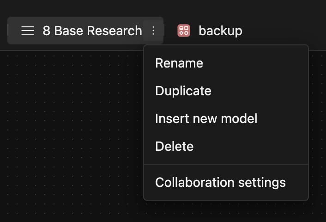
Task: Click the red backup model icon
Action: click(x=184, y=31)
